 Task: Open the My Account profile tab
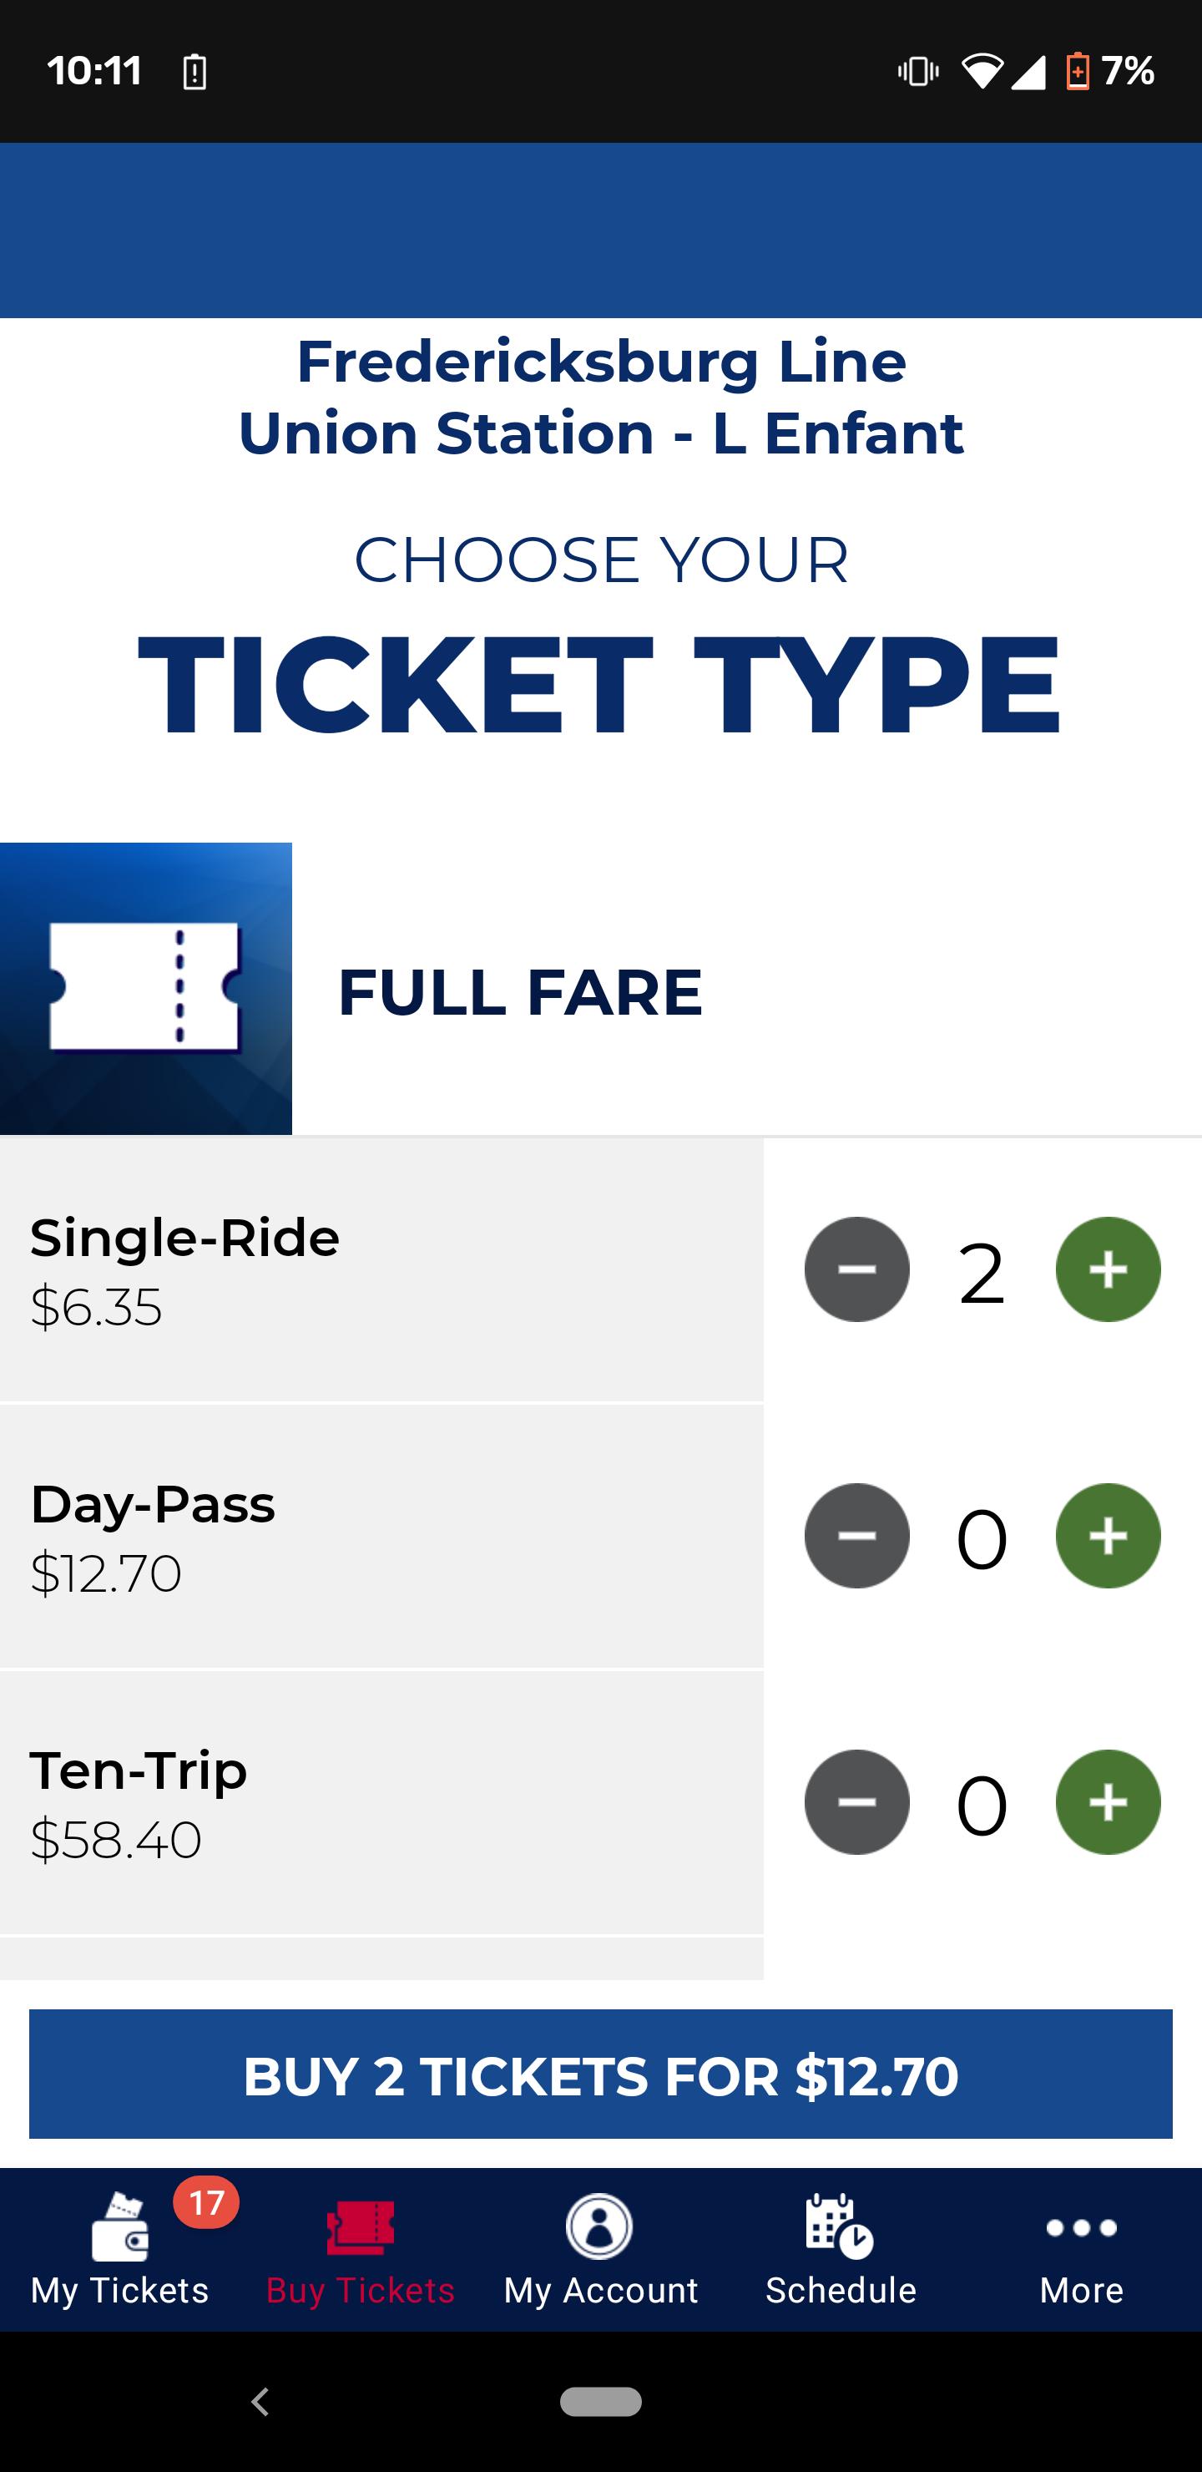[x=600, y=2249]
